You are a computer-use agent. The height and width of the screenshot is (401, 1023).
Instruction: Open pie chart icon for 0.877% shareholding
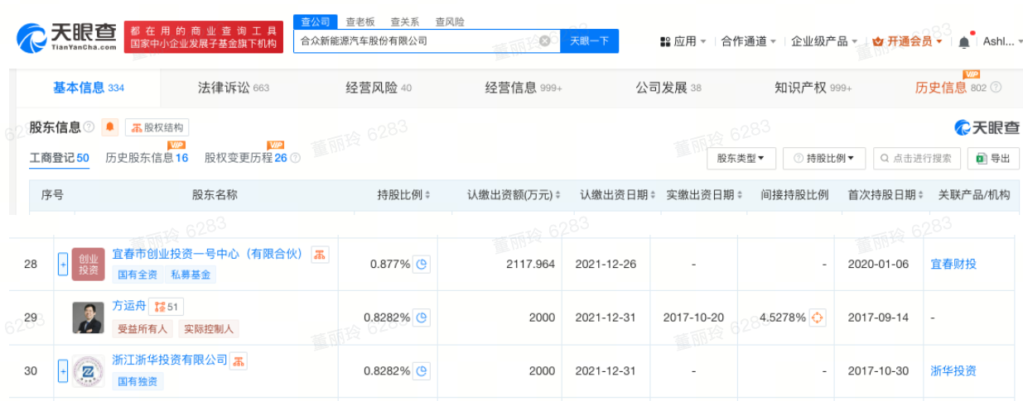(x=422, y=265)
